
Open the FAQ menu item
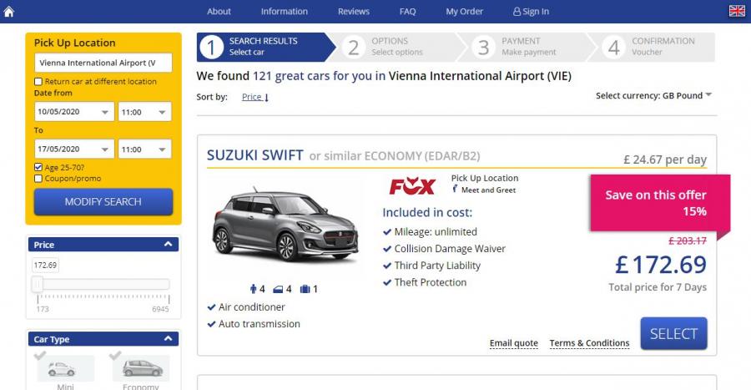(x=407, y=12)
